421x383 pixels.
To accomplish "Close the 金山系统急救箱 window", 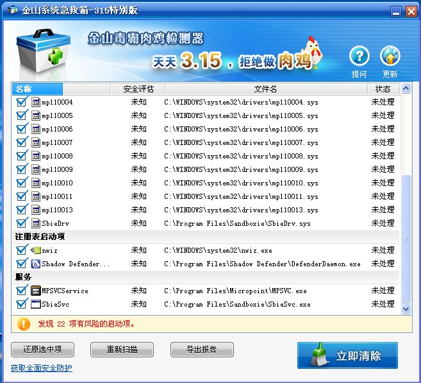I will point(411,12).
